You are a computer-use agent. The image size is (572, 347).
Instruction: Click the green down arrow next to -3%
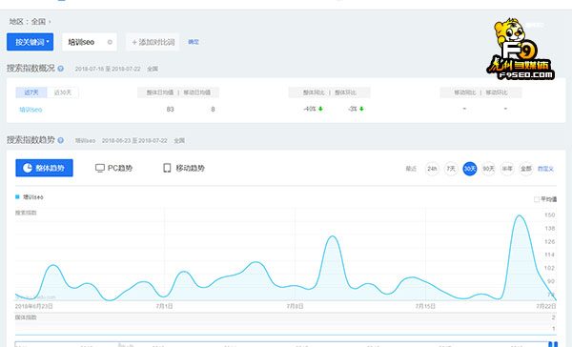click(x=361, y=109)
